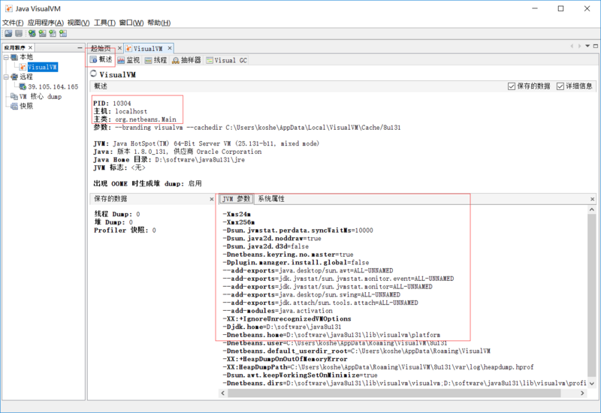Click the greyed-out save toolbar icon
The height and width of the screenshot is (413, 601).
tap(18, 34)
